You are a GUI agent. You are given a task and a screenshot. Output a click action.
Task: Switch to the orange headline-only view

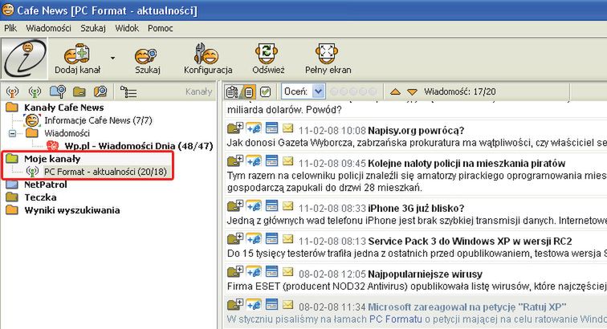(x=249, y=91)
